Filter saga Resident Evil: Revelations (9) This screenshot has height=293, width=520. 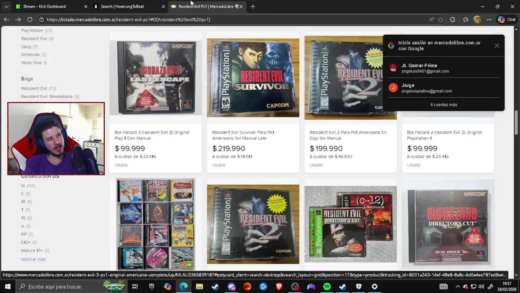pos(50,96)
